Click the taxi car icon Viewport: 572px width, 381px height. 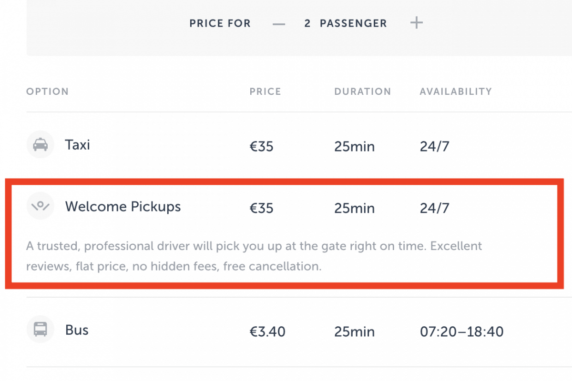coord(41,144)
